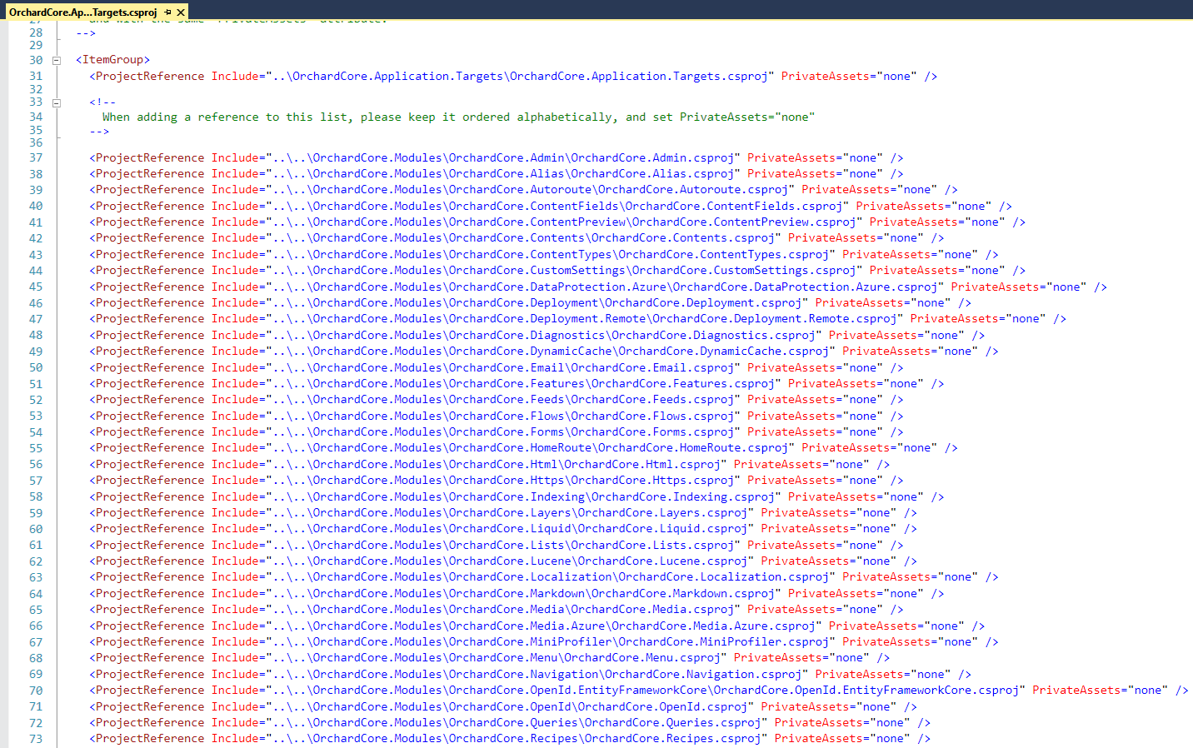Click the OrchardCore.Liquid.csproj reference
The height and width of the screenshot is (748, 1193).
point(503,529)
